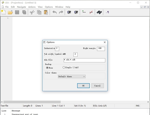This screenshot has width=150, height=115.
Task: Cut selection with the scissors icon
Action: 32,12
